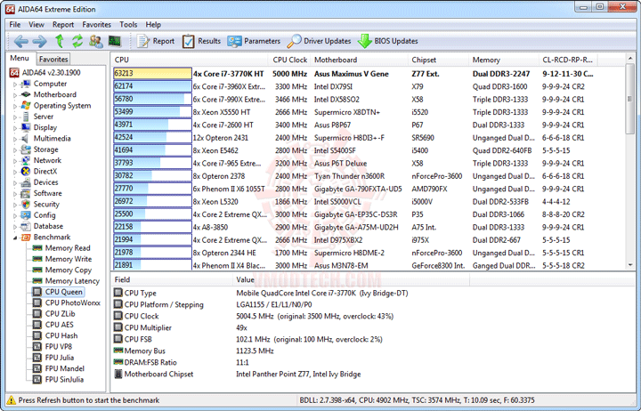
Task: Expand the Computer tree node arrow
Action: [x=15, y=85]
